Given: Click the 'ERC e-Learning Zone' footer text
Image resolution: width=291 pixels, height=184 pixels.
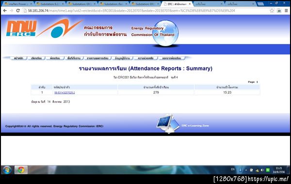Looking at the screenshot, I should pyautogui.click(x=195, y=126).
